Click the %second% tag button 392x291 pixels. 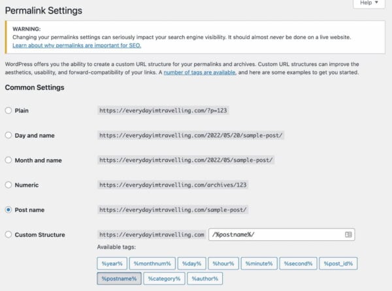(299, 264)
